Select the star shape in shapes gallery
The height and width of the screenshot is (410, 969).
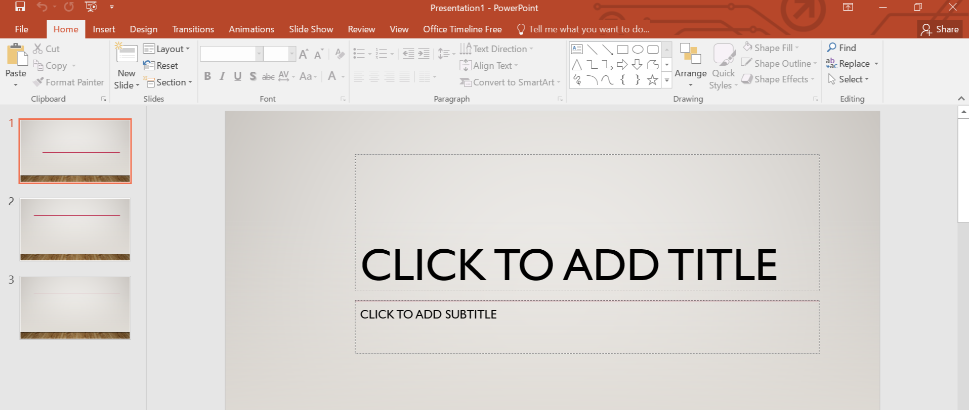coord(652,80)
